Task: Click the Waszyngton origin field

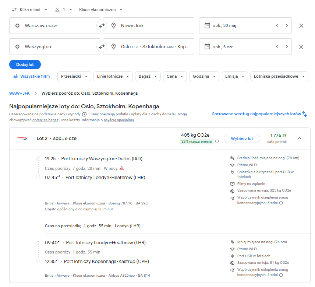Action: (54, 47)
